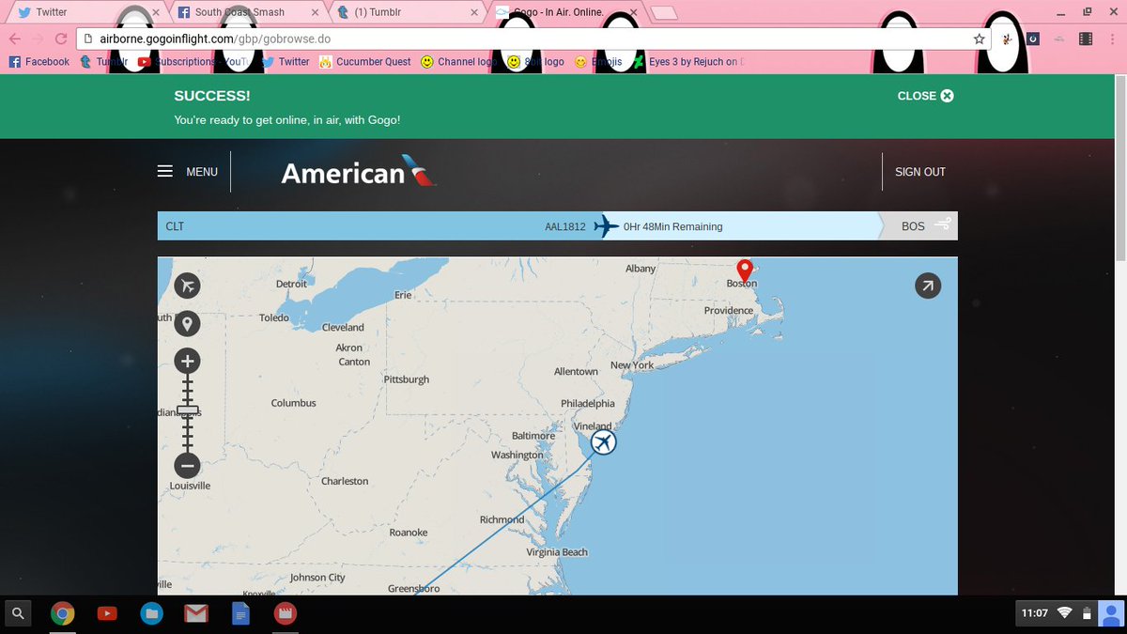Switch to the (1) Tumblr tab
This screenshot has width=1127, height=634.
pyautogui.click(x=409, y=12)
